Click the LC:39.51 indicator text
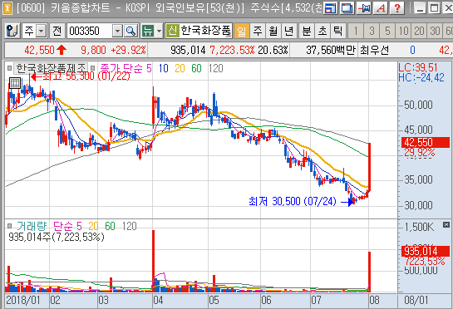The height and width of the screenshot is (309, 453). tap(418, 67)
